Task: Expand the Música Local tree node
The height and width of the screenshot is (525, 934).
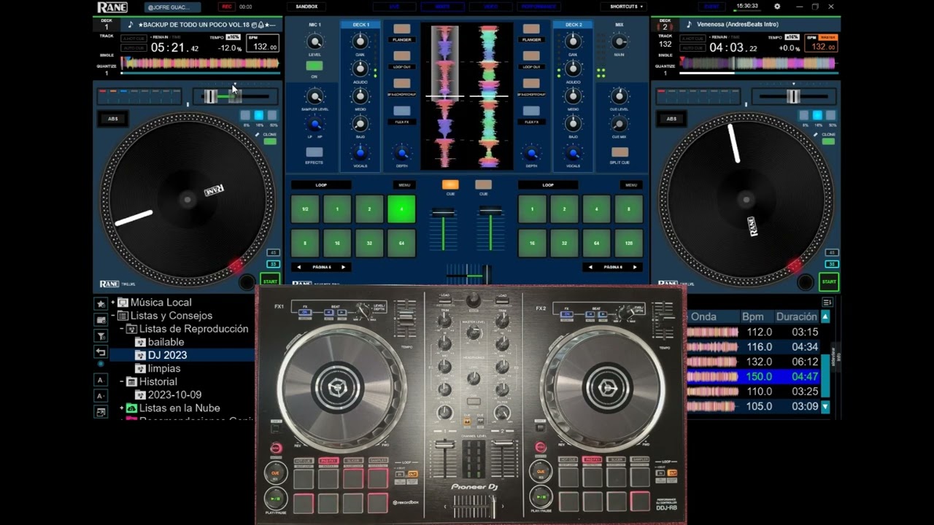Action: [113, 303]
